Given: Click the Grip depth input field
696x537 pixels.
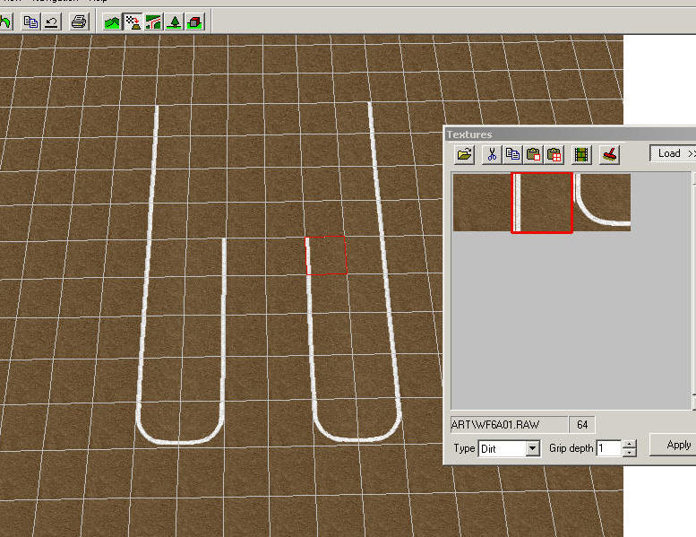Looking at the screenshot, I should click(x=608, y=448).
